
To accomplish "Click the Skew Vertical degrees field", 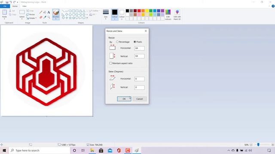I will tap(139, 87).
